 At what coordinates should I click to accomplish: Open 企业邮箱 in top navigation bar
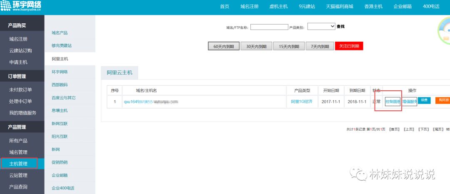(x=402, y=7)
